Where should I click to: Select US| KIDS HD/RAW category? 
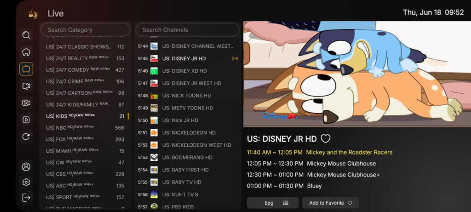coord(85,116)
